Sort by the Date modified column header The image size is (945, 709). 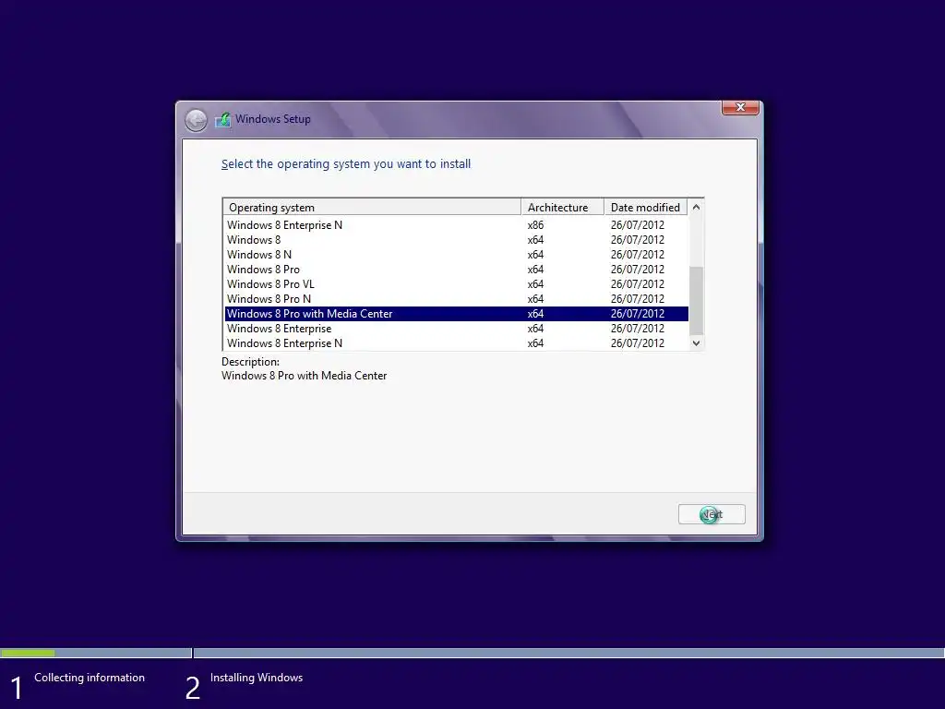(x=645, y=208)
